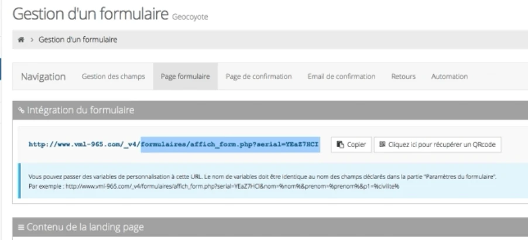Click the home icon in the breadcrumb
Viewport: 528px width, 240px height.
tap(22, 40)
